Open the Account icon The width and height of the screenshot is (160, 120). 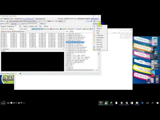coord(94,21)
